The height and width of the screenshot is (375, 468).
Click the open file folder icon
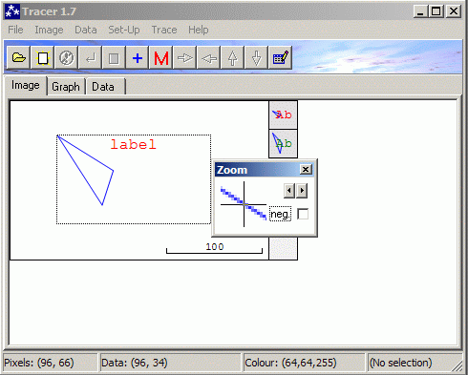18,57
